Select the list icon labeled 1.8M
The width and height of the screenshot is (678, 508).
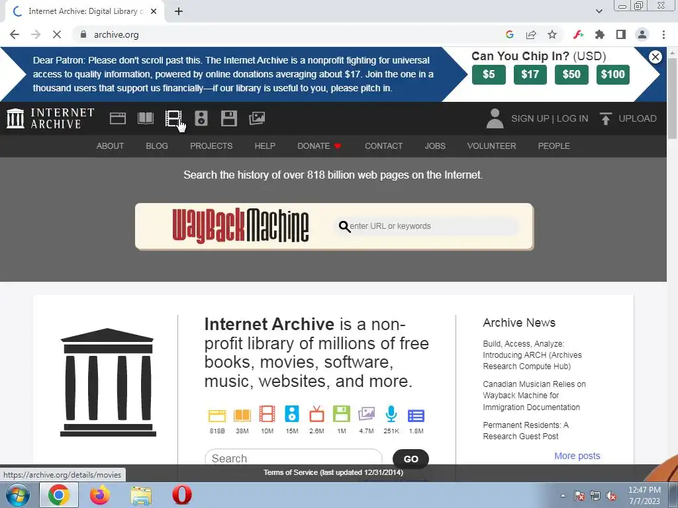pos(416,415)
